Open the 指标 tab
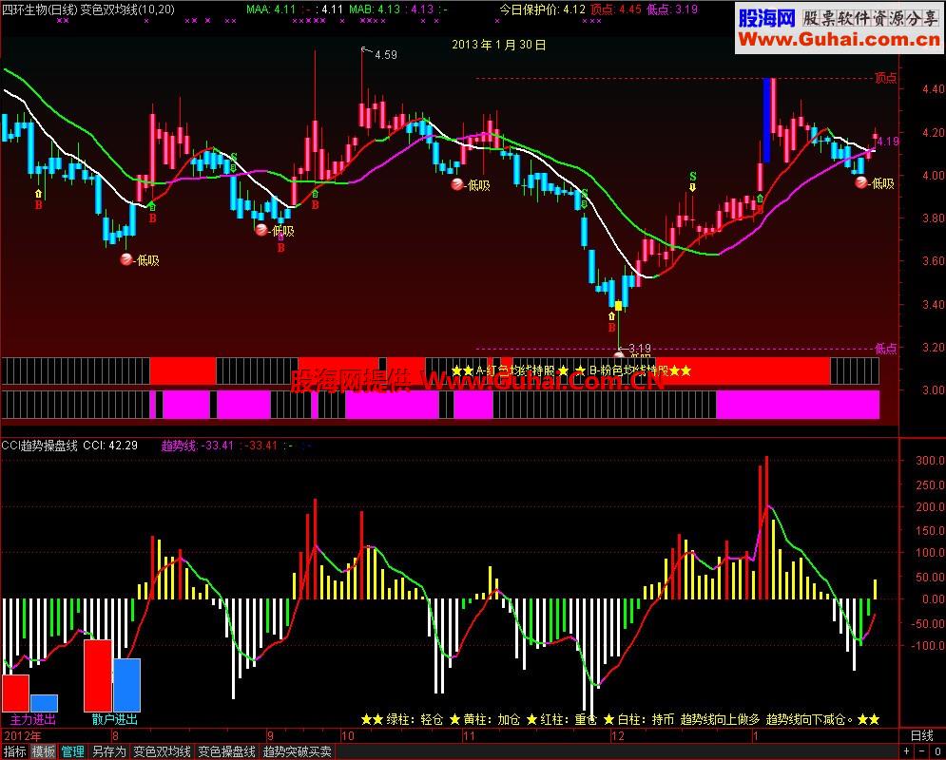Image resolution: width=946 pixels, height=760 pixels. click(x=14, y=751)
